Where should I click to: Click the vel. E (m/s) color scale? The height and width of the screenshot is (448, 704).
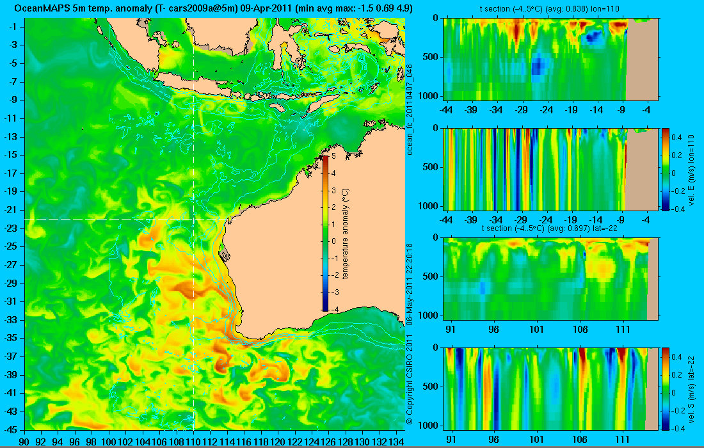point(665,169)
